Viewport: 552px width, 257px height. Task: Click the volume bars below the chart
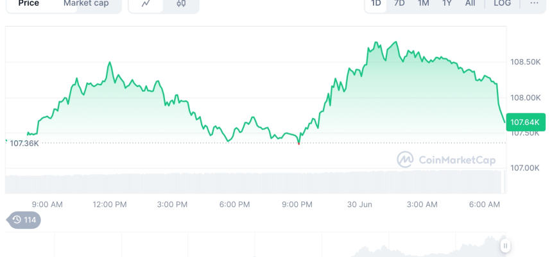tap(257, 182)
